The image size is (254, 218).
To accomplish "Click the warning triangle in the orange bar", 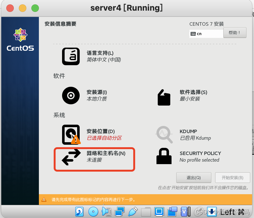I will (x=44, y=200).
